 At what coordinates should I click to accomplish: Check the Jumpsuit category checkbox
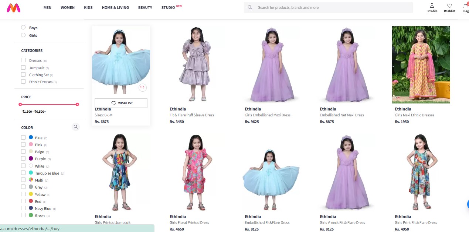pos(23,67)
